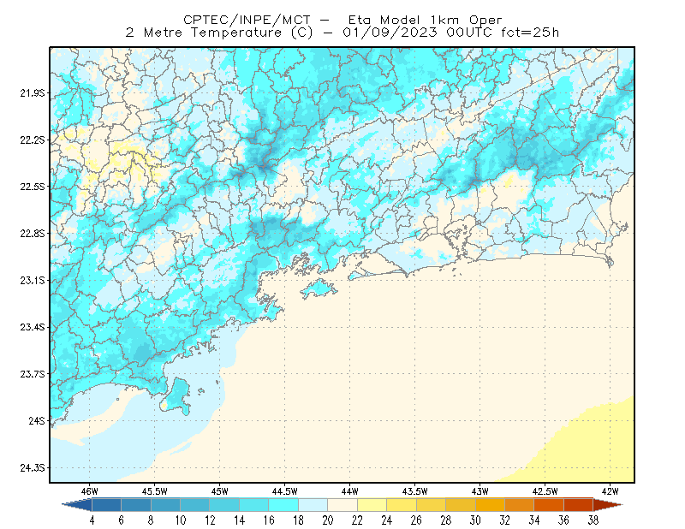Viewport: 685px width, 529px height.
Task: Click the 44W longitude axis label
Action: pyautogui.click(x=349, y=491)
